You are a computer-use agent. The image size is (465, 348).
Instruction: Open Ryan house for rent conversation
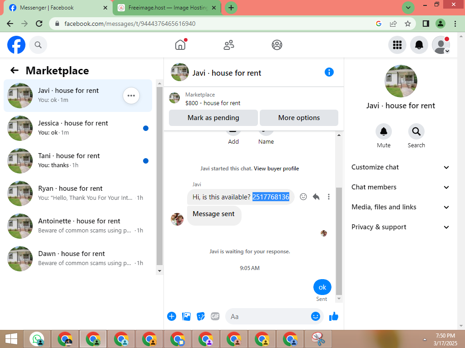[x=78, y=193]
